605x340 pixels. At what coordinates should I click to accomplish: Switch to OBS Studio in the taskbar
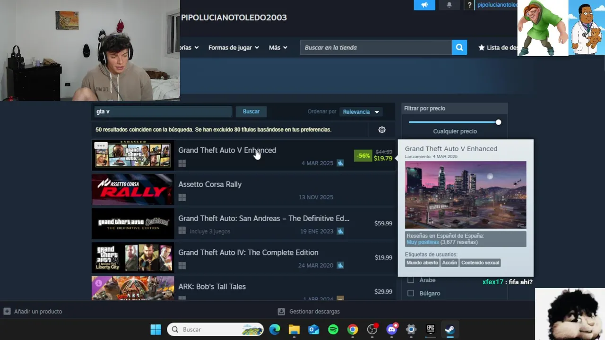tap(372, 330)
